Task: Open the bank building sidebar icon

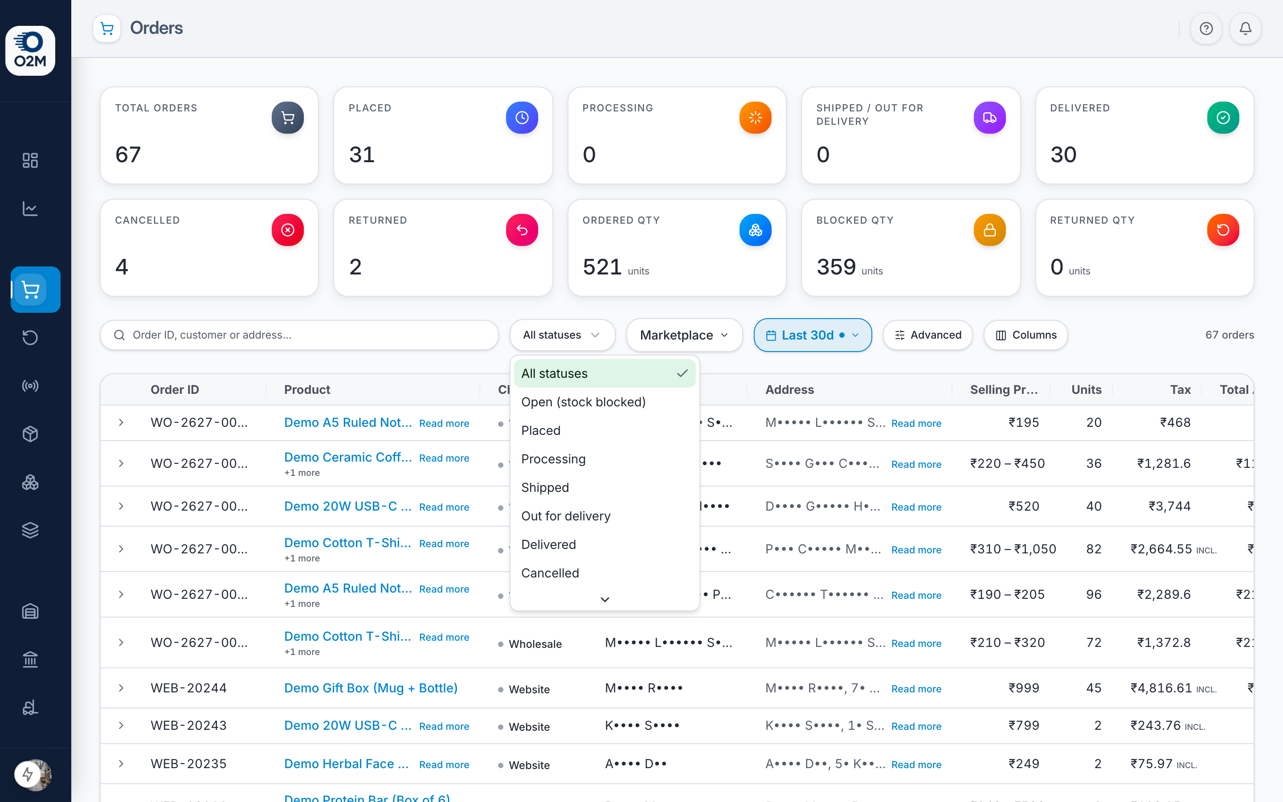Action: 30,659
